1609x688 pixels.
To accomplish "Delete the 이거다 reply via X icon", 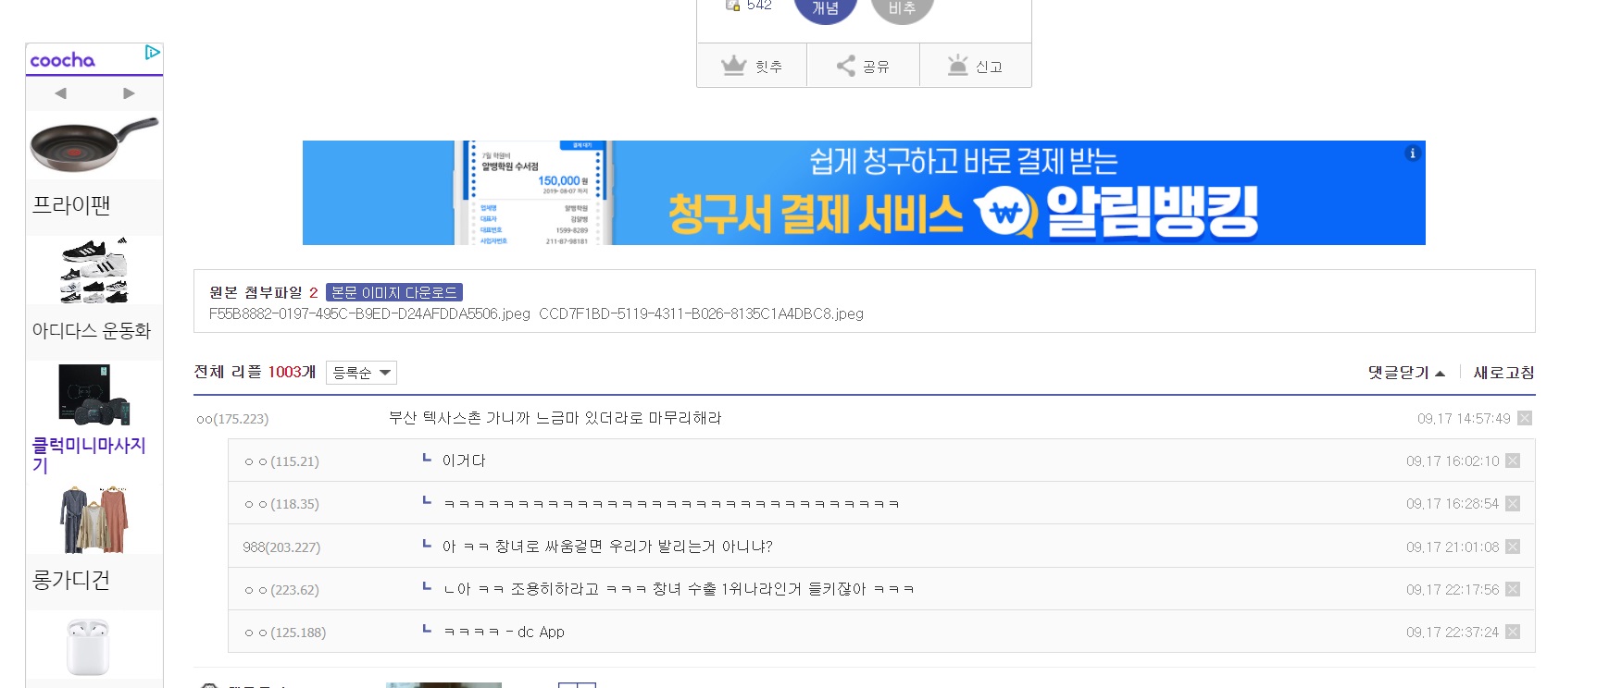I will point(1513,461).
